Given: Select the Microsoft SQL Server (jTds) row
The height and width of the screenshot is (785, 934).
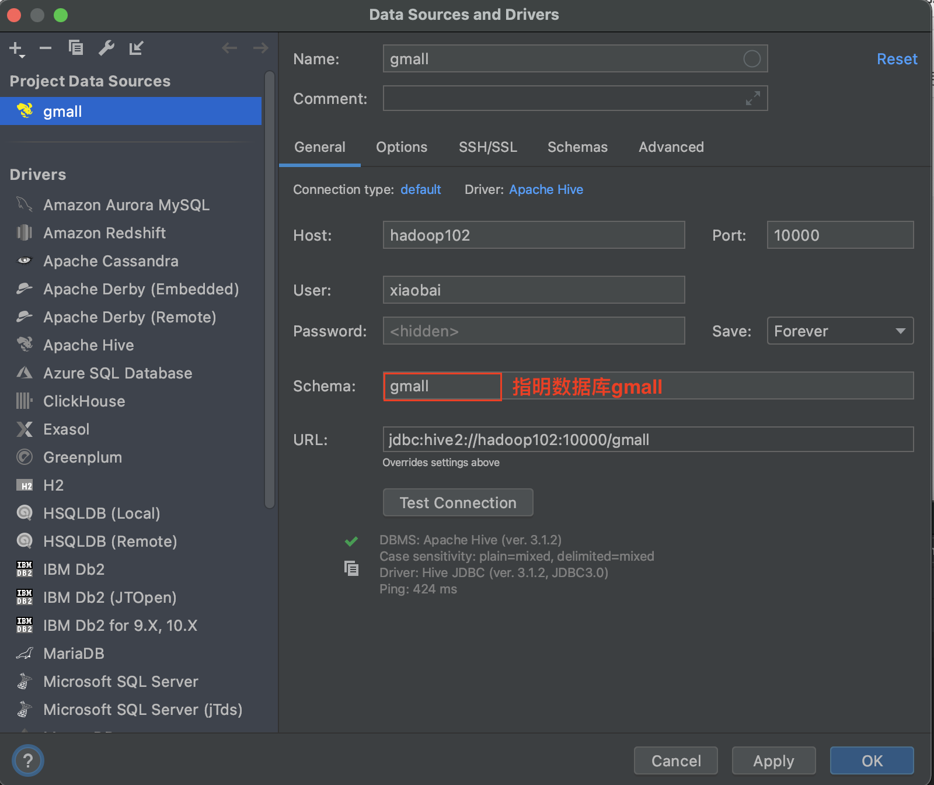Looking at the screenshot, I should click(x=131, y=709).
